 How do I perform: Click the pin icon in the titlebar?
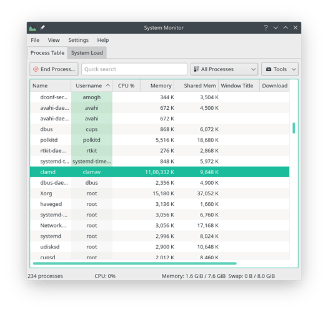(42, 27)
